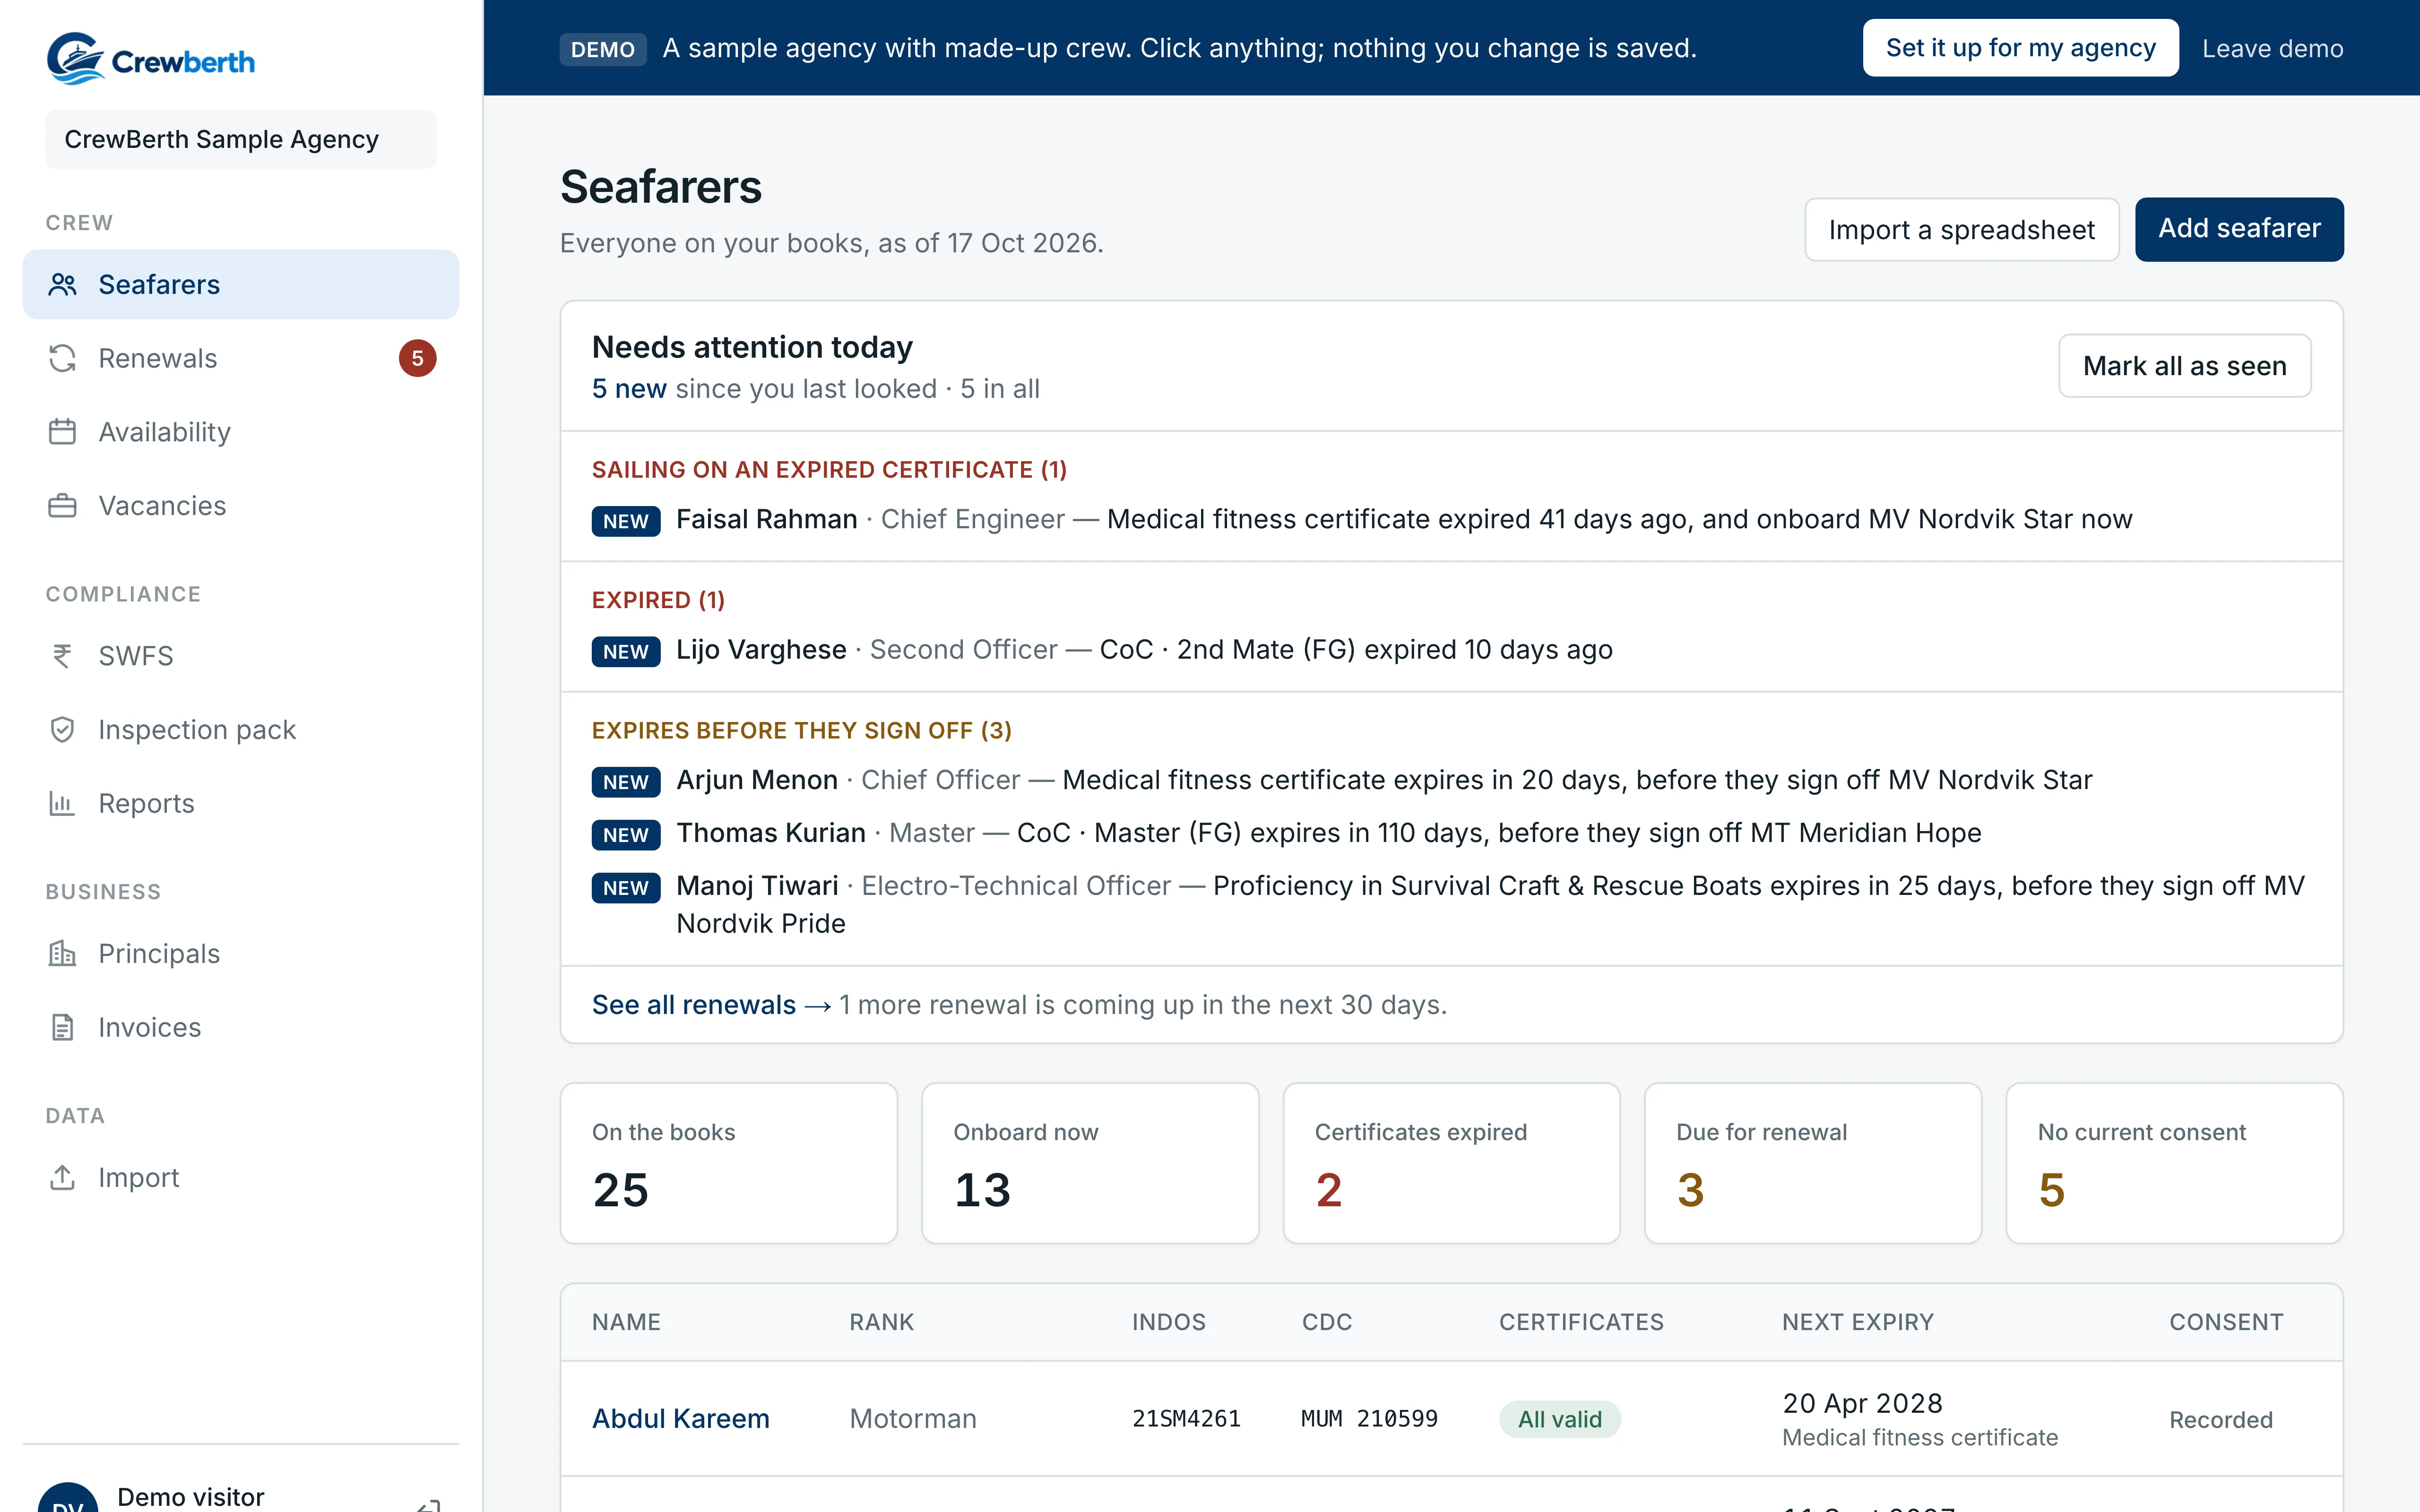Screen dimensions: 2420x1512
Task: Click the Onboard now card
Action: [1090, 1163]
